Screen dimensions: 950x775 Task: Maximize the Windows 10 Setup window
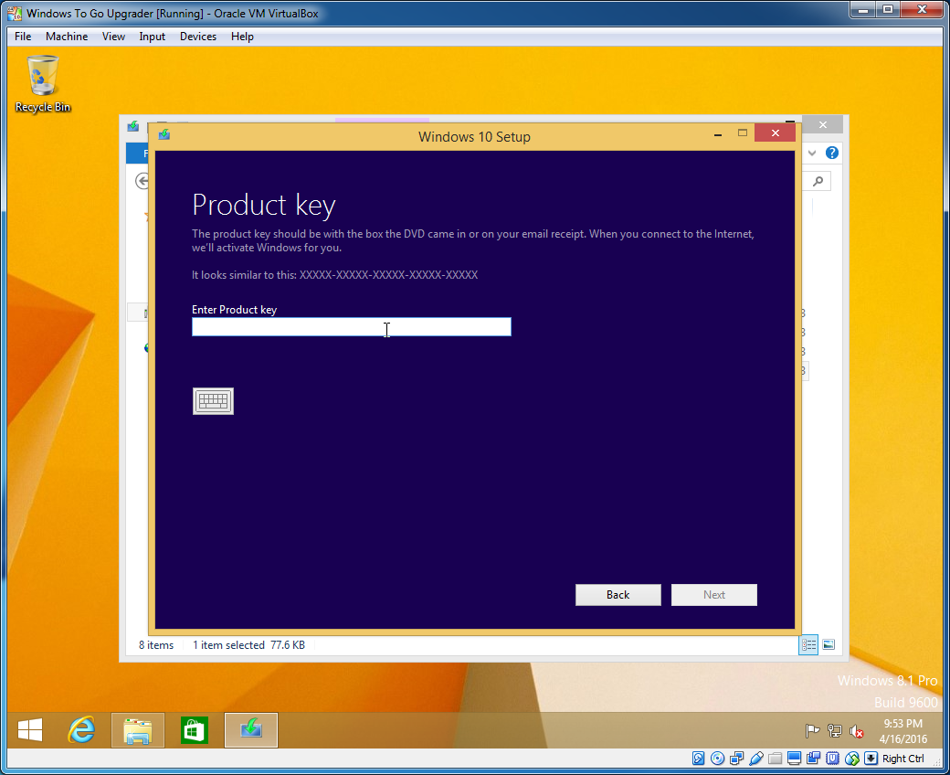[742, 133]
